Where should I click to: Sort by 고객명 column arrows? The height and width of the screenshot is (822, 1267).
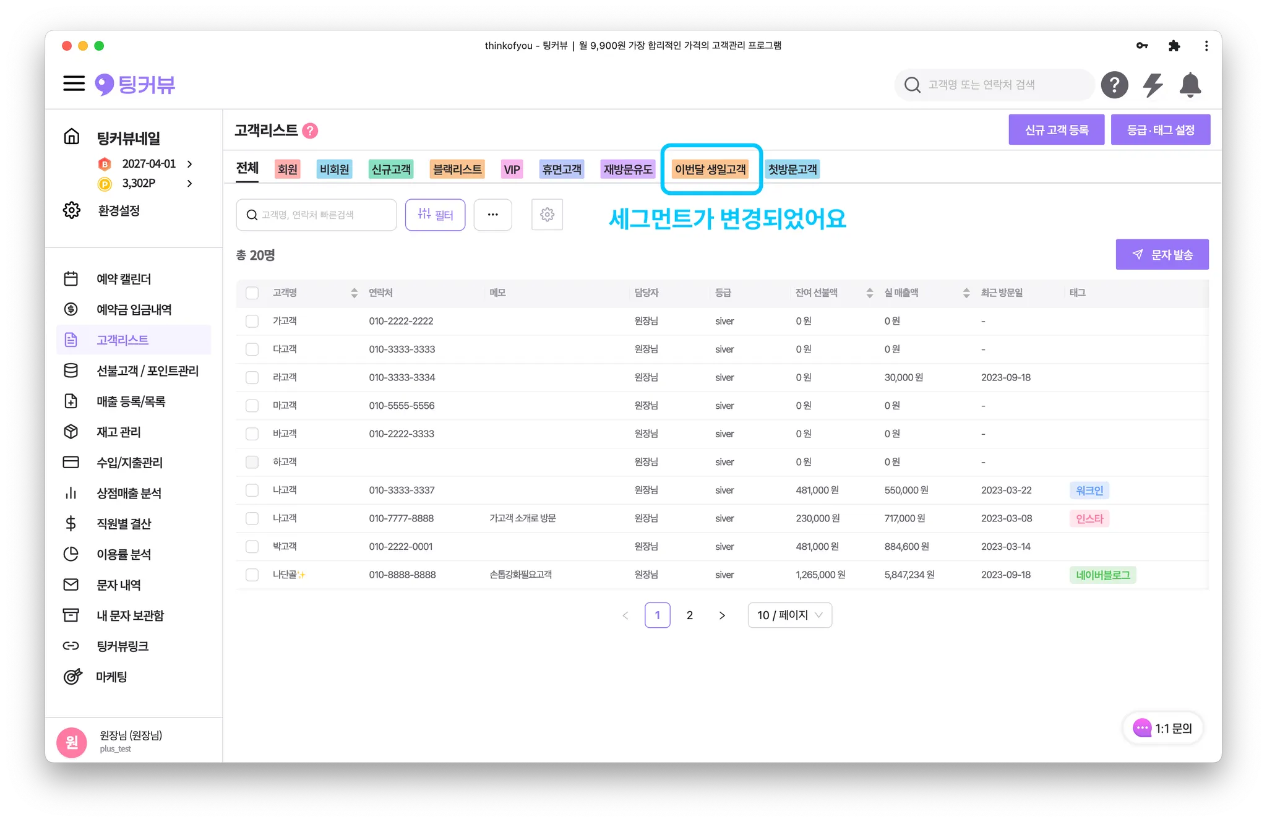[354, 293]
